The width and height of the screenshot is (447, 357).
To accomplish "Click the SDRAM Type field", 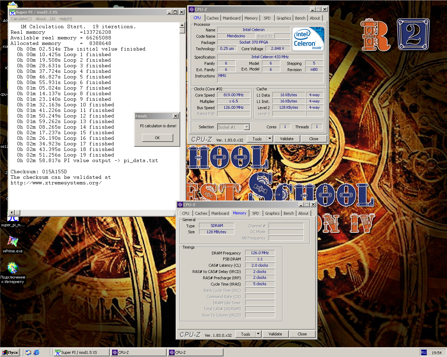I will [x=217, y=226].
